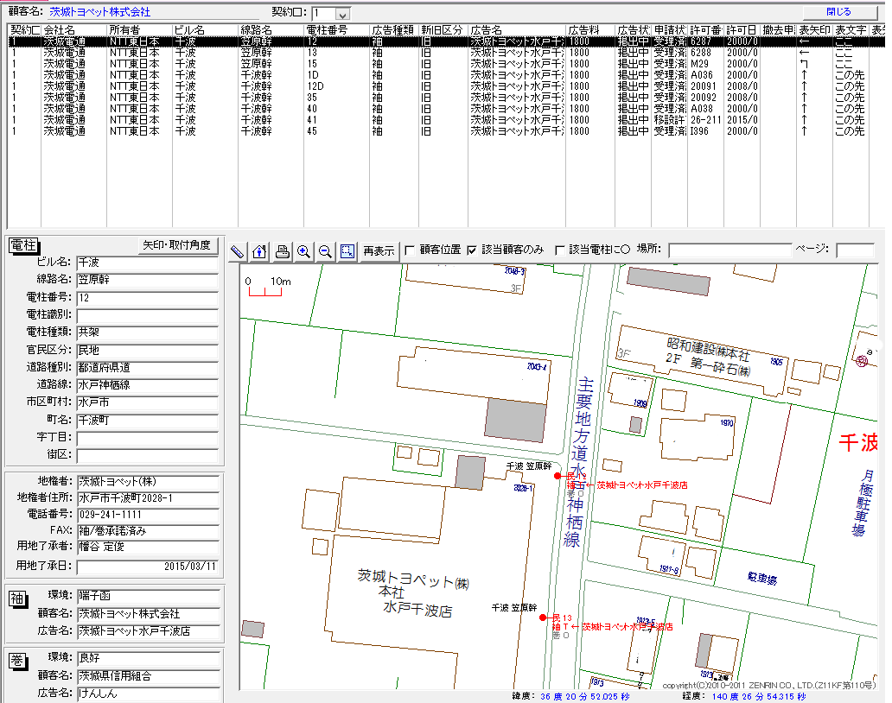Click the 町名 field showing 千波町
892x703 pixels.
pyautogui.click(x=147, y=421)
